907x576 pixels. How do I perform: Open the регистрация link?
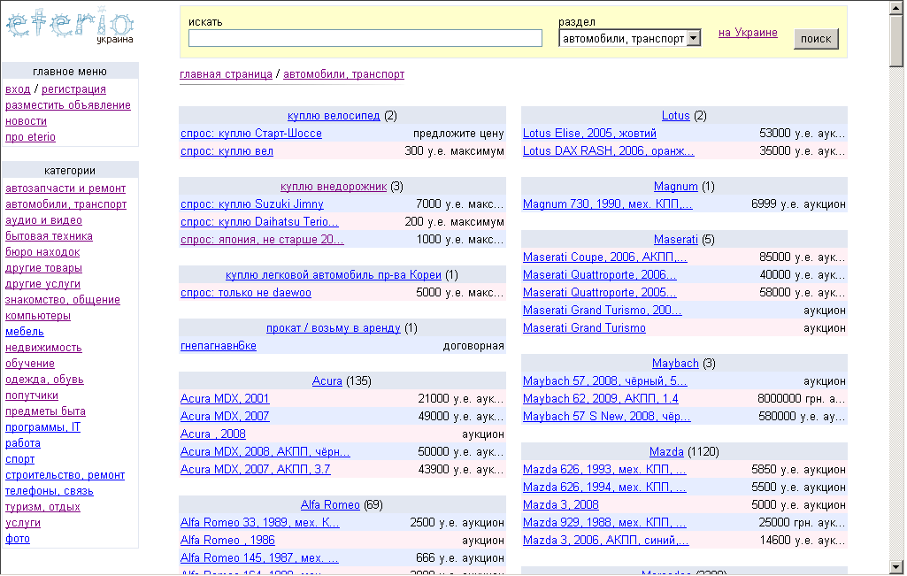[x=73, y=89]
